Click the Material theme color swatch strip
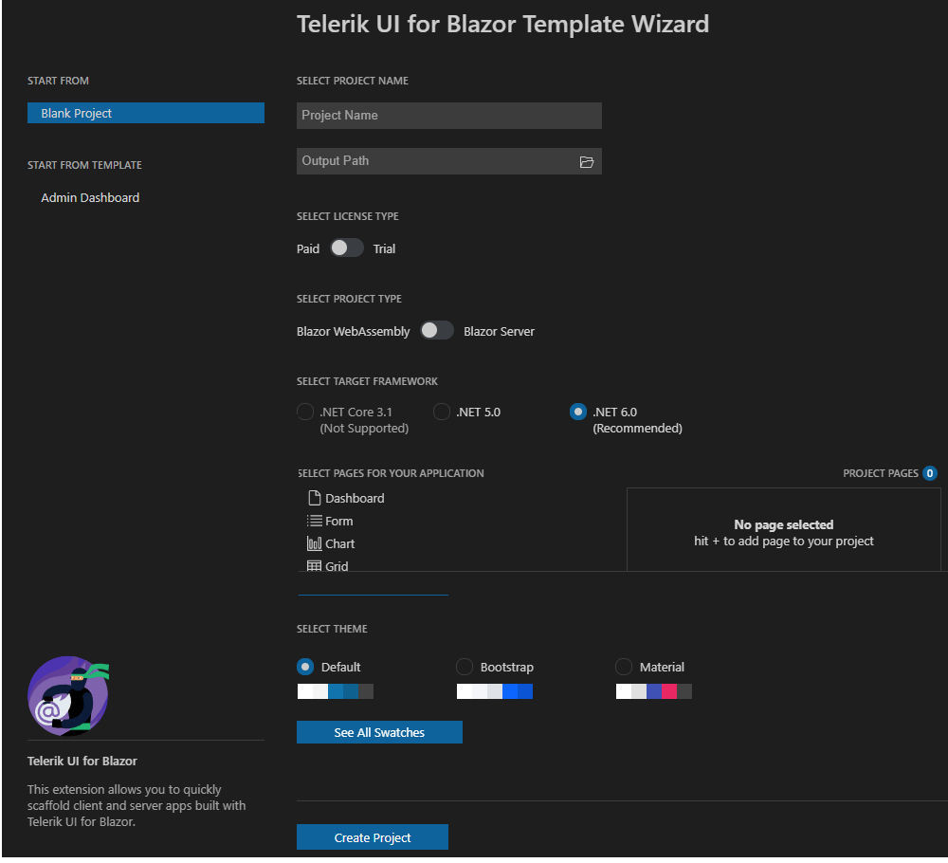Image resolution: width=948 pixels, height=863 pixels. (x=653, y=691)
